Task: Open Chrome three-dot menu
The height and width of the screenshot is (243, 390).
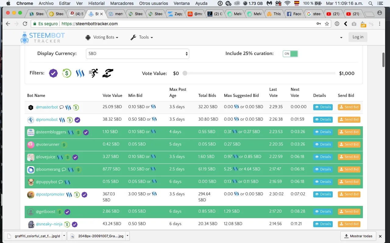Action: (x=380, y=24)
